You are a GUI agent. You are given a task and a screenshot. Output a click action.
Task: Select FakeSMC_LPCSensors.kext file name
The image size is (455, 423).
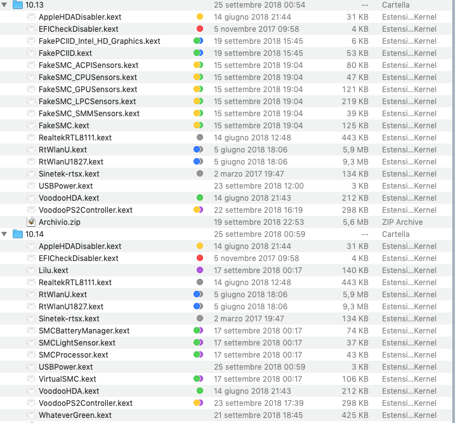coord(88,102)
